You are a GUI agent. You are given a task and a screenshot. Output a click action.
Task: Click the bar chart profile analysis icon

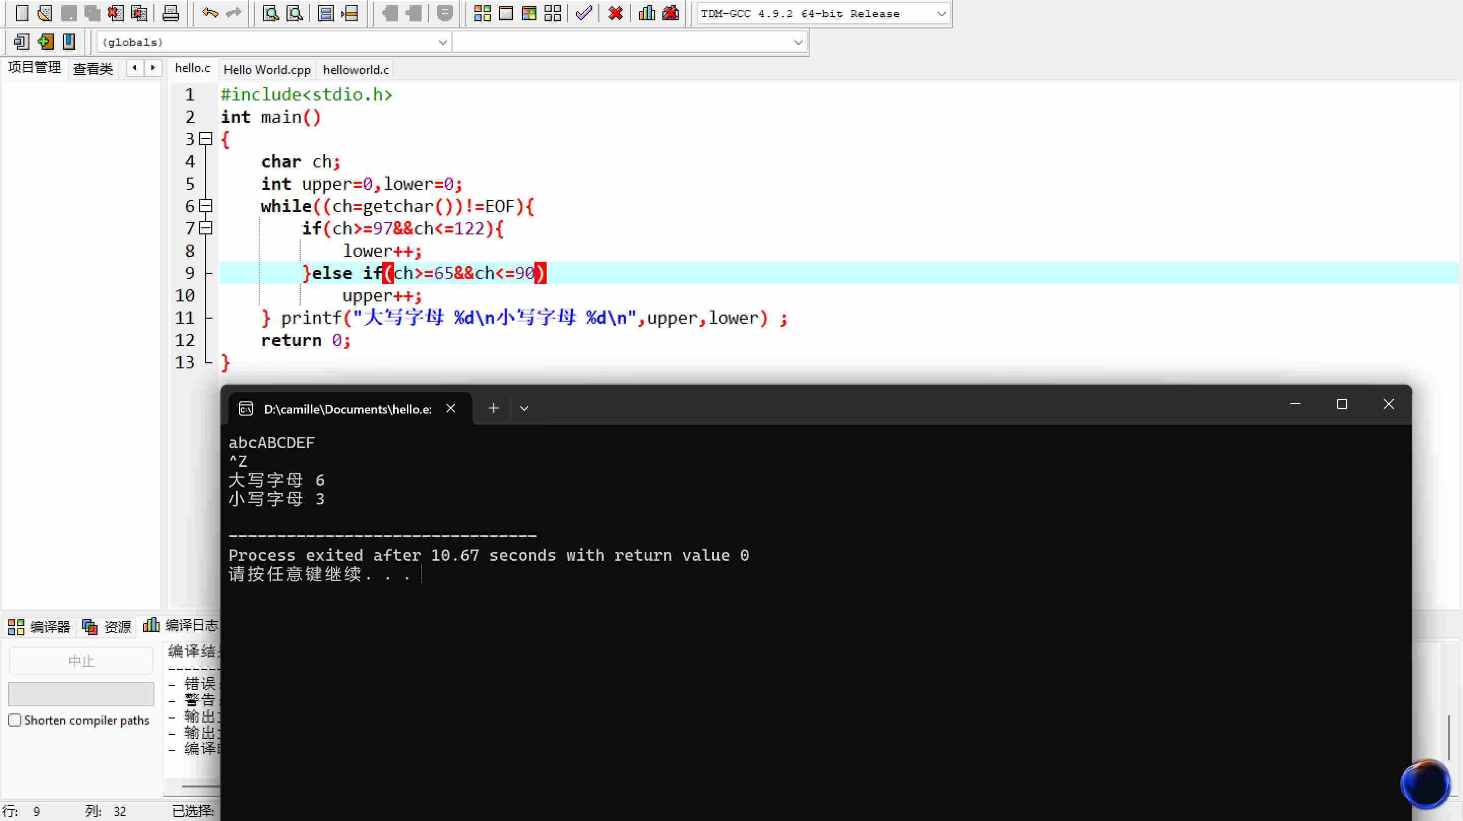click(647, 13)
